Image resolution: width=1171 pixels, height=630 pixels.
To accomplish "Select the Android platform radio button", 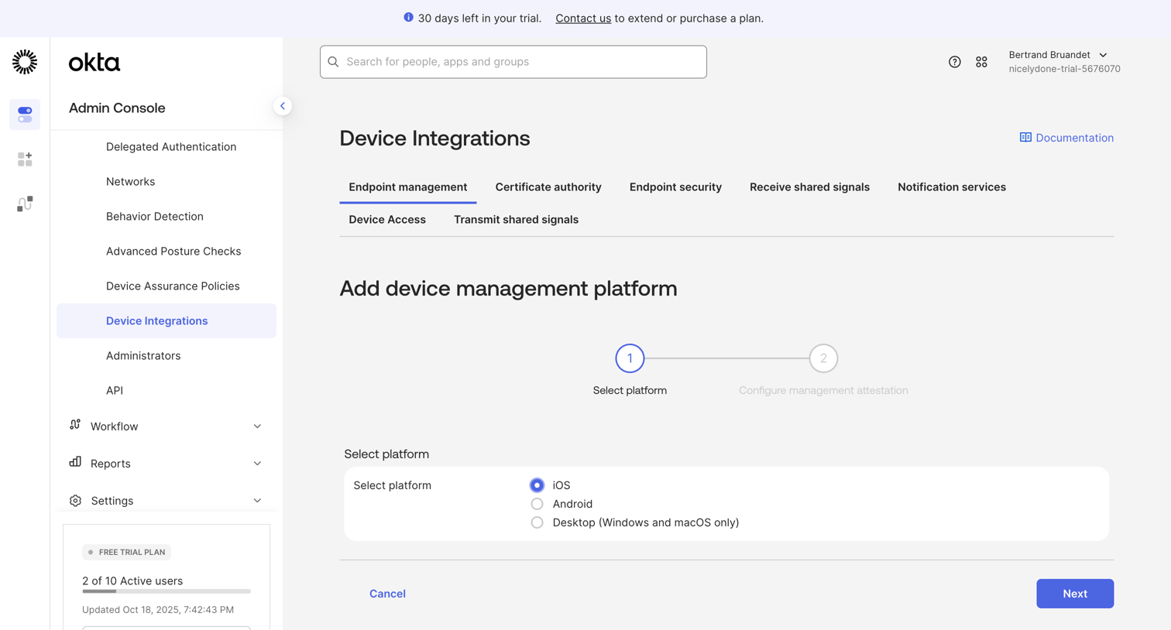I will click(537, 504).
